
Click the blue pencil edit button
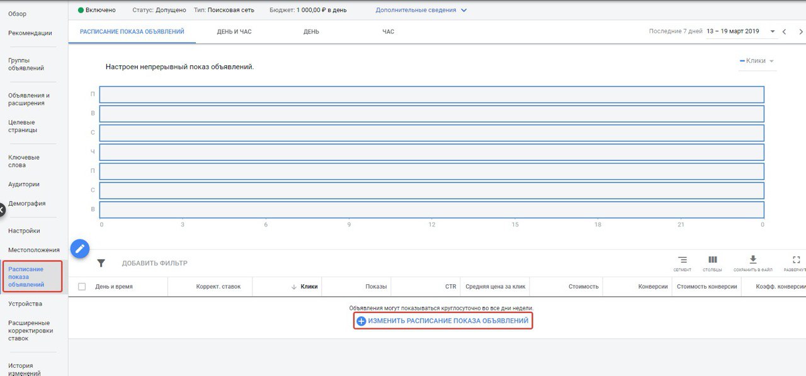coord(80,250)
